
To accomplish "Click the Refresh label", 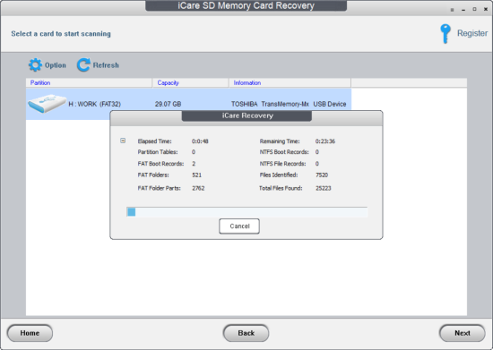I will [x=106, y=65].
